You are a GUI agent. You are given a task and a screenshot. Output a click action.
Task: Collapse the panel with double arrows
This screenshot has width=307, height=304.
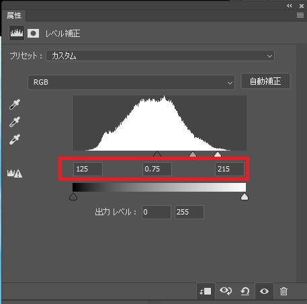290,6
